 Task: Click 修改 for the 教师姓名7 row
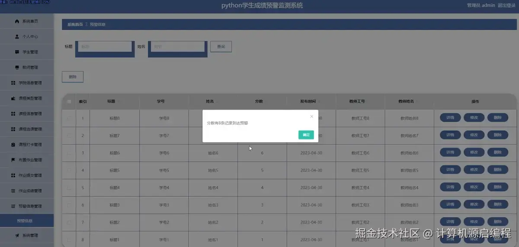[x=474, y=135]
